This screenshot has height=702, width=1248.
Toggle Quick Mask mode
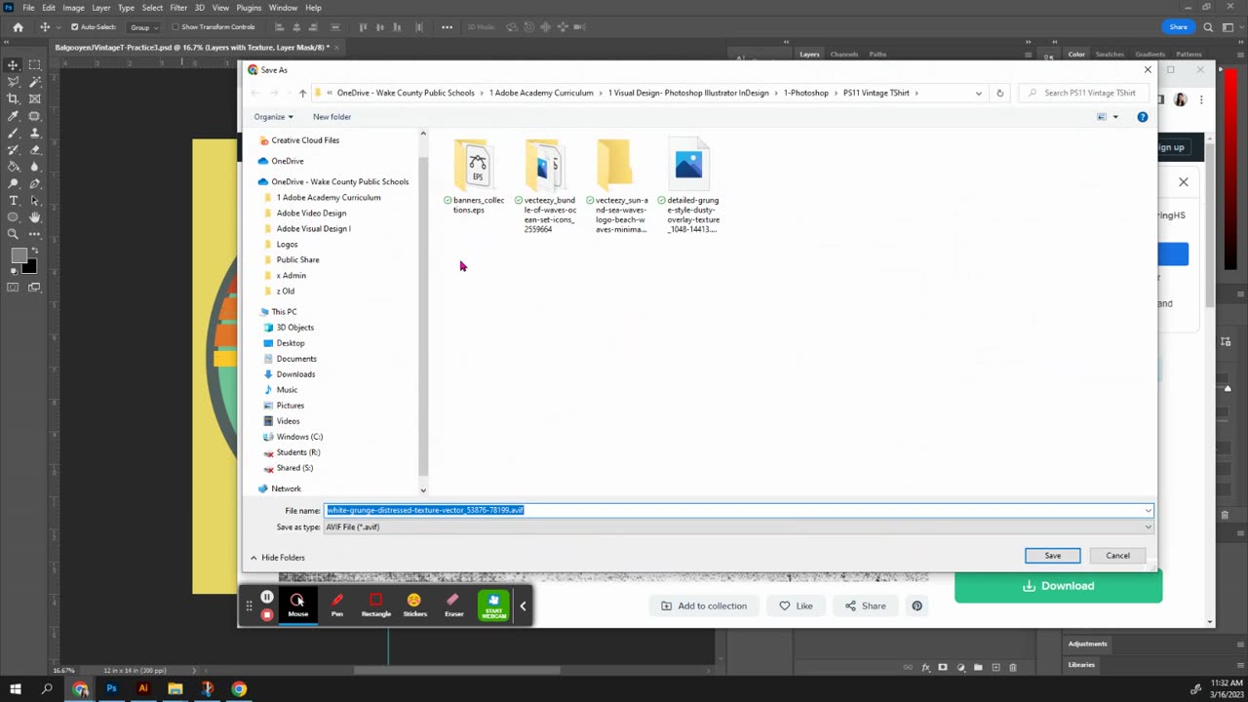coord(13,287)
